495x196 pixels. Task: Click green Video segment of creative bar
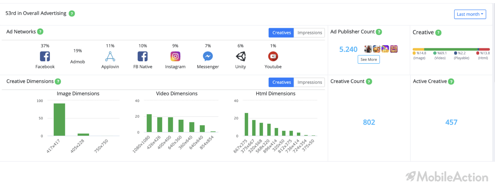pyautogui.click(x=451, y=49)
